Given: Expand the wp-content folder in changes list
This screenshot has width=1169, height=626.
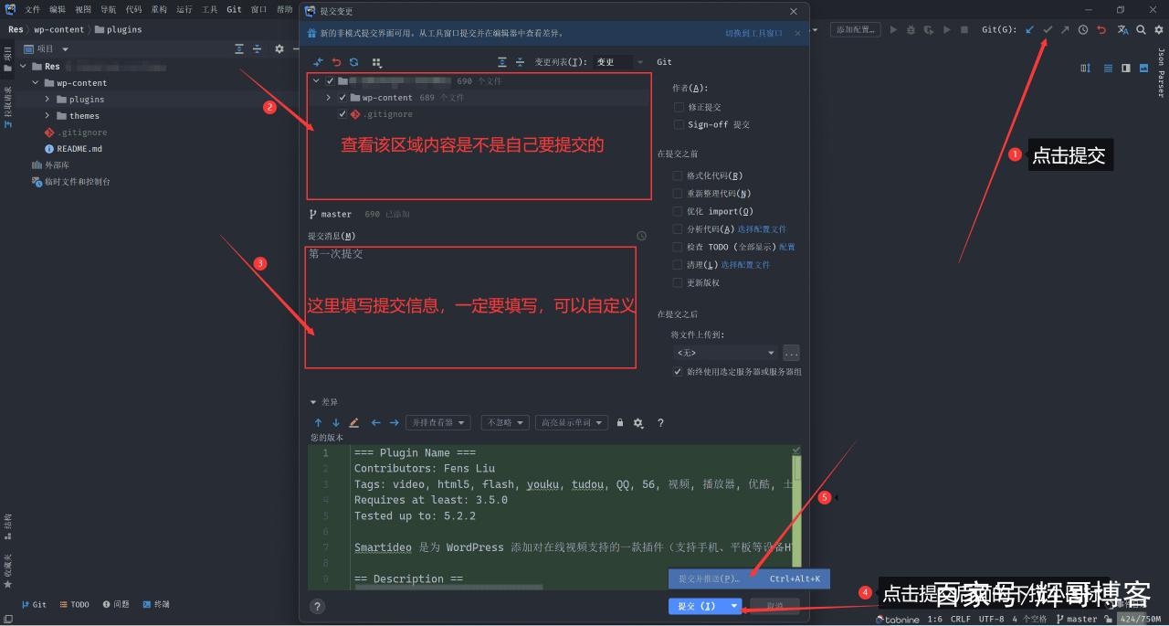Looking at the screenshot, I should coord(328,98).
